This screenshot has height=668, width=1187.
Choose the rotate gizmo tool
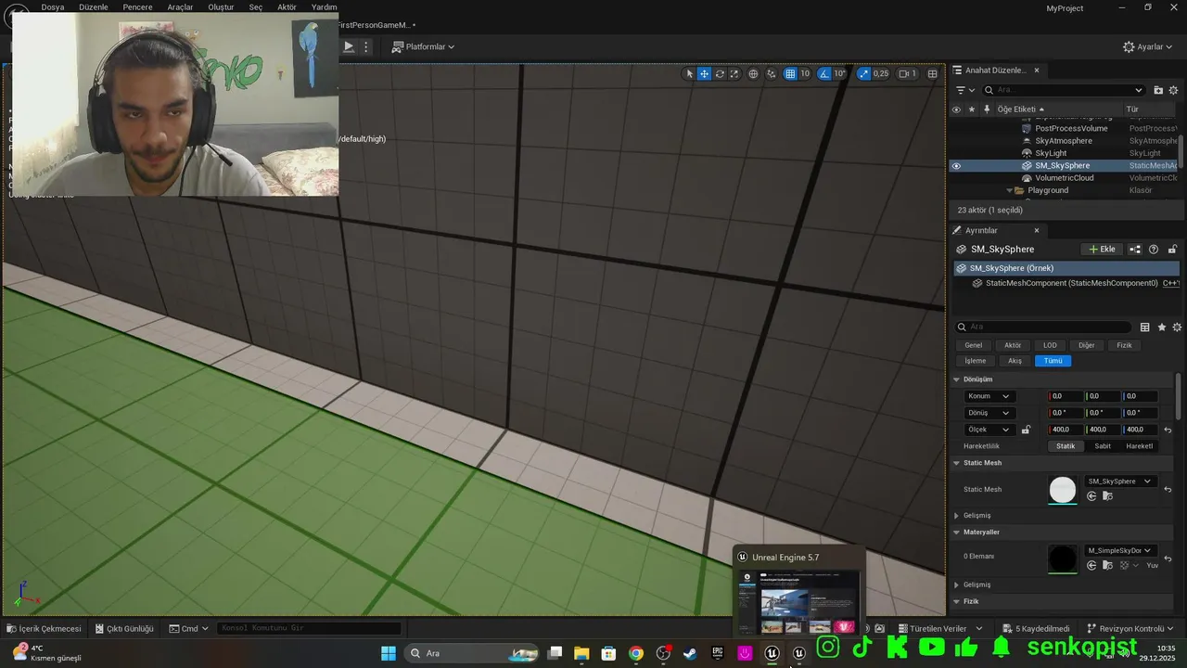tap(719, 73)
